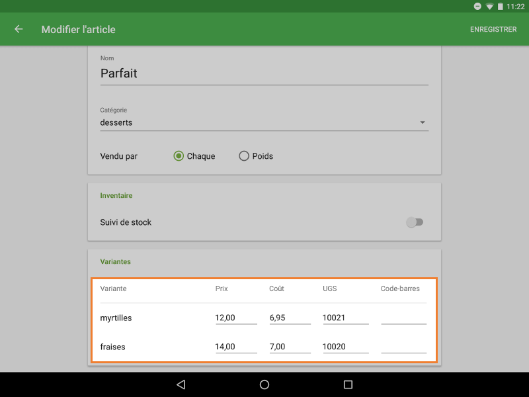
Task: Edit the myrtilles price field 12,00
Action: 235,318
